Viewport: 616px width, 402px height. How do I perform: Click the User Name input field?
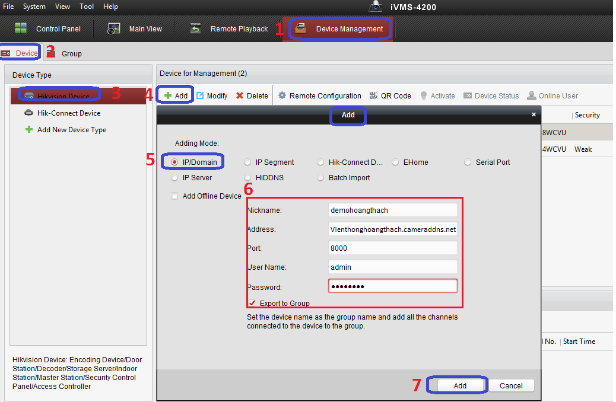[393, 267]
